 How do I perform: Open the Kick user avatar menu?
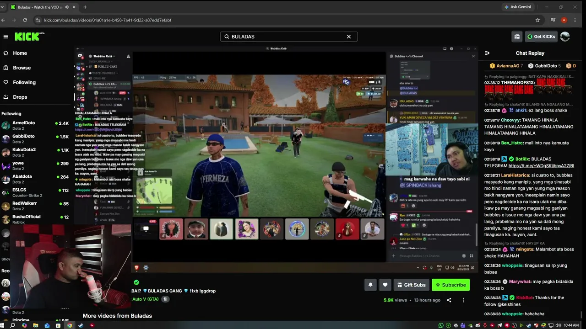click(565, 37)
